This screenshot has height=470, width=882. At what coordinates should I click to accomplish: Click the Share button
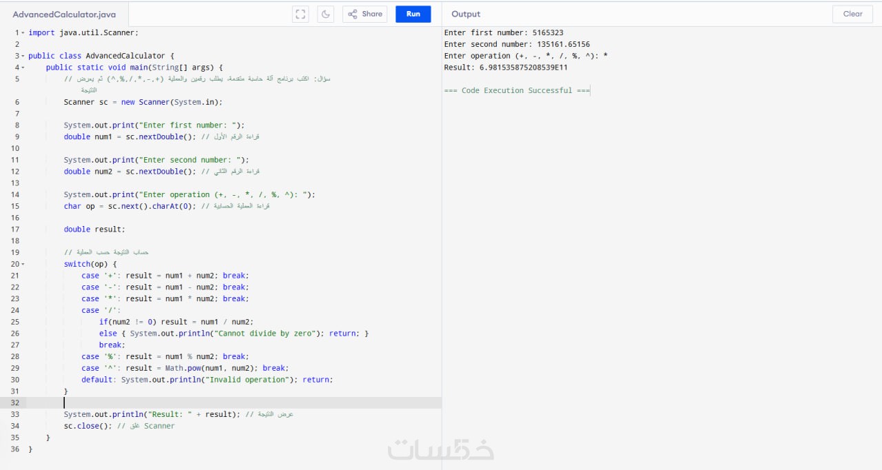click(365, 14)
